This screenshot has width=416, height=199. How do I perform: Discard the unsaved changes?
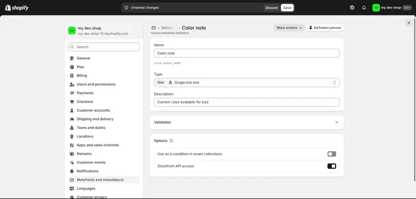[x=271, y=8]
